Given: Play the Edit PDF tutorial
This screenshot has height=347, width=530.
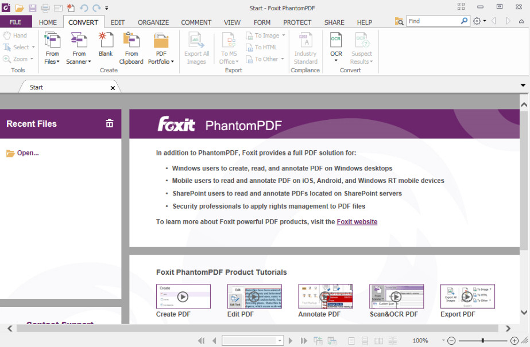Looking at the screenshot, I should 254,297.
